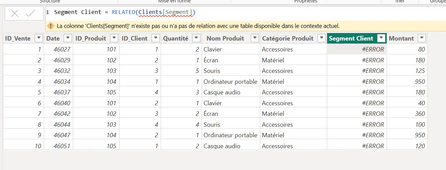Open the ID_Vente column filter dropdown
This screenshot has height=170, width=446.
pyautogui.click(x=39, y=38)
